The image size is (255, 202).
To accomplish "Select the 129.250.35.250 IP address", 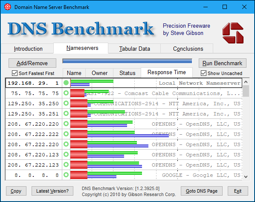I will [33, 104].
